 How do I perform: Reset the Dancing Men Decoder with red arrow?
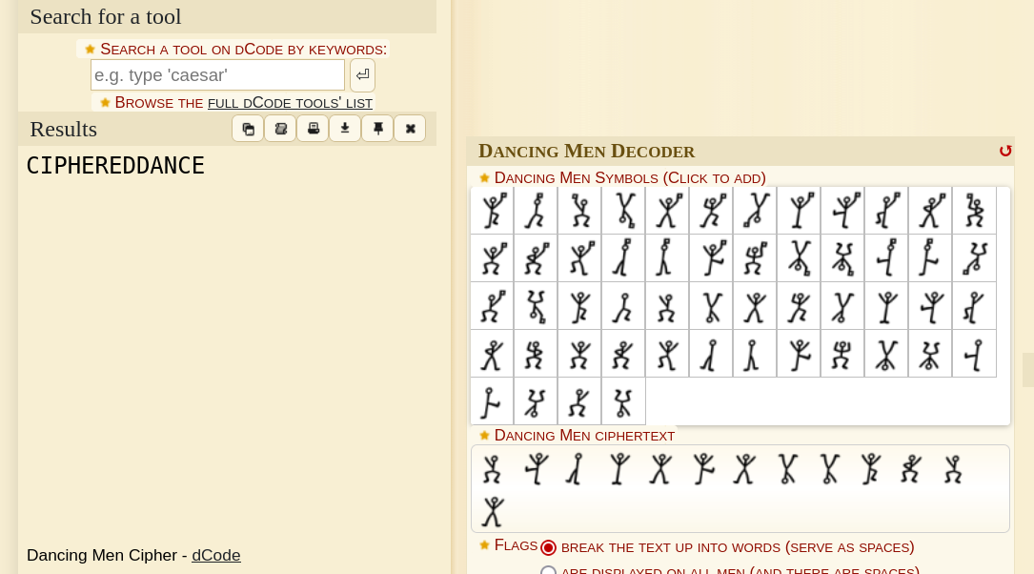[1004, 151]
